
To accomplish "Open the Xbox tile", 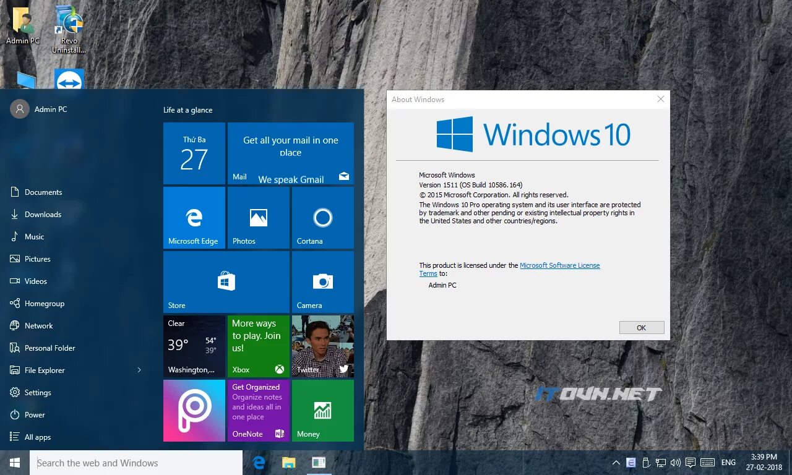I will (259, 346).
